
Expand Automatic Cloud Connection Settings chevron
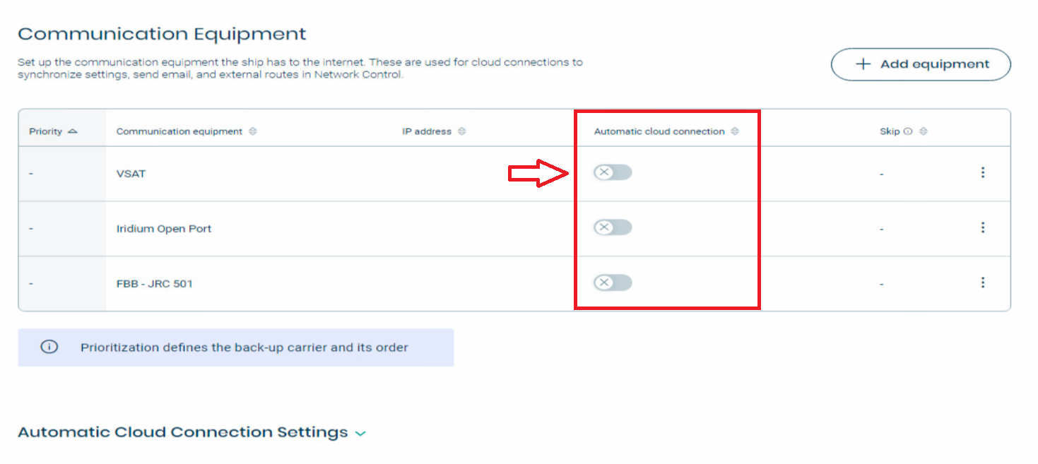click(360, 433)
